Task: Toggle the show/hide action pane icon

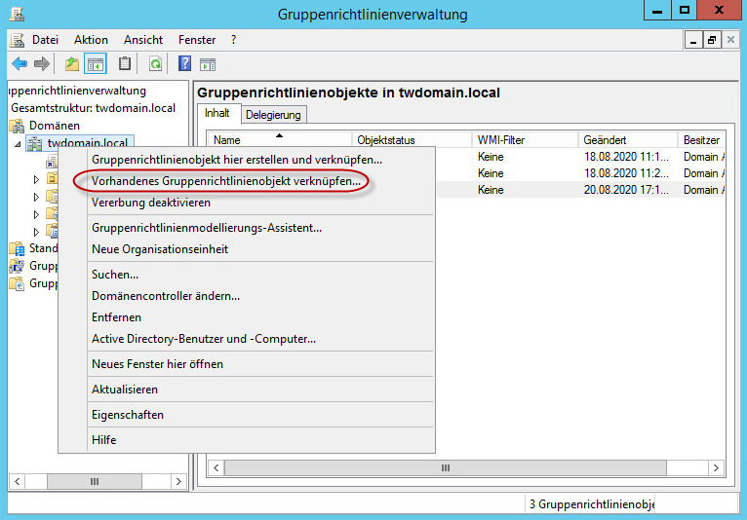Action: (207, 64)
